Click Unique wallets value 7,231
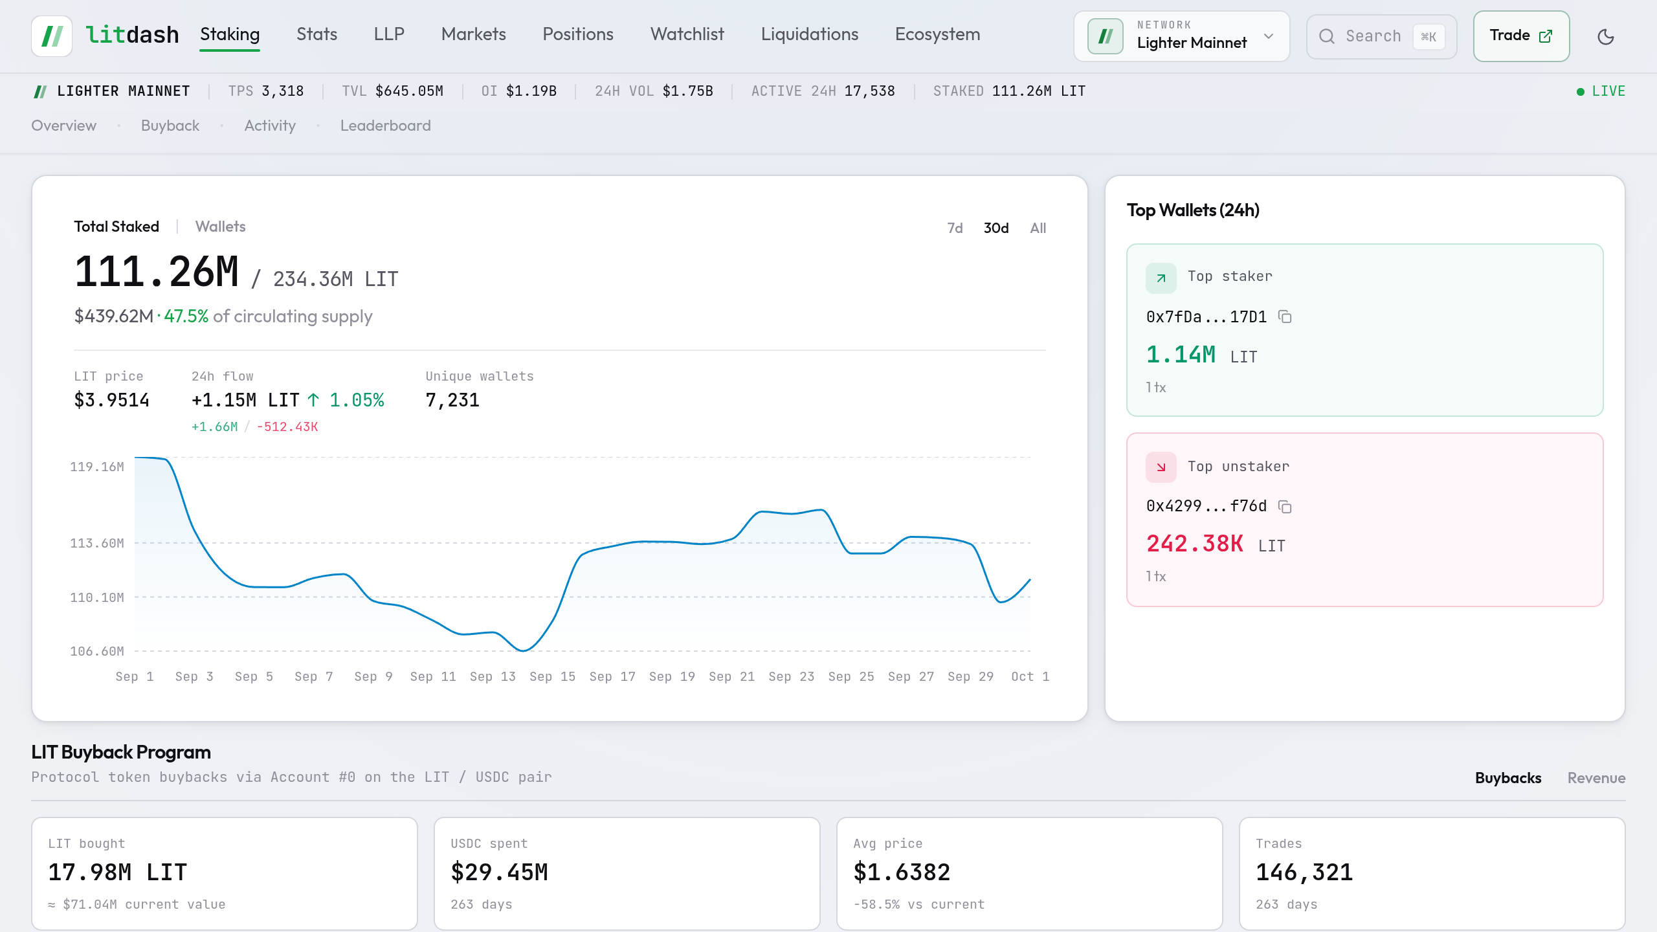 (452, 400)
